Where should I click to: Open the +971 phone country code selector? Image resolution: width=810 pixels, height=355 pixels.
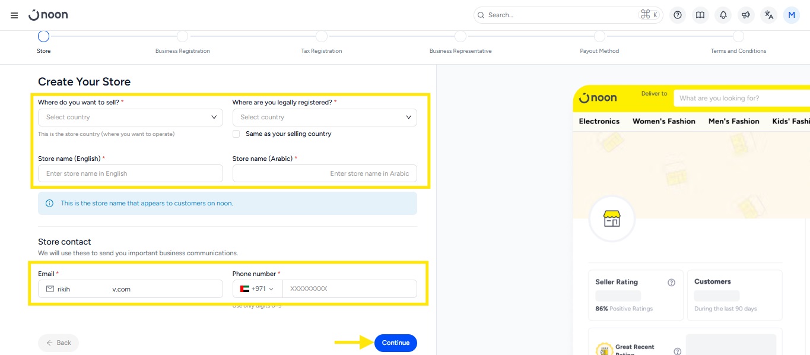coord(258,289)
